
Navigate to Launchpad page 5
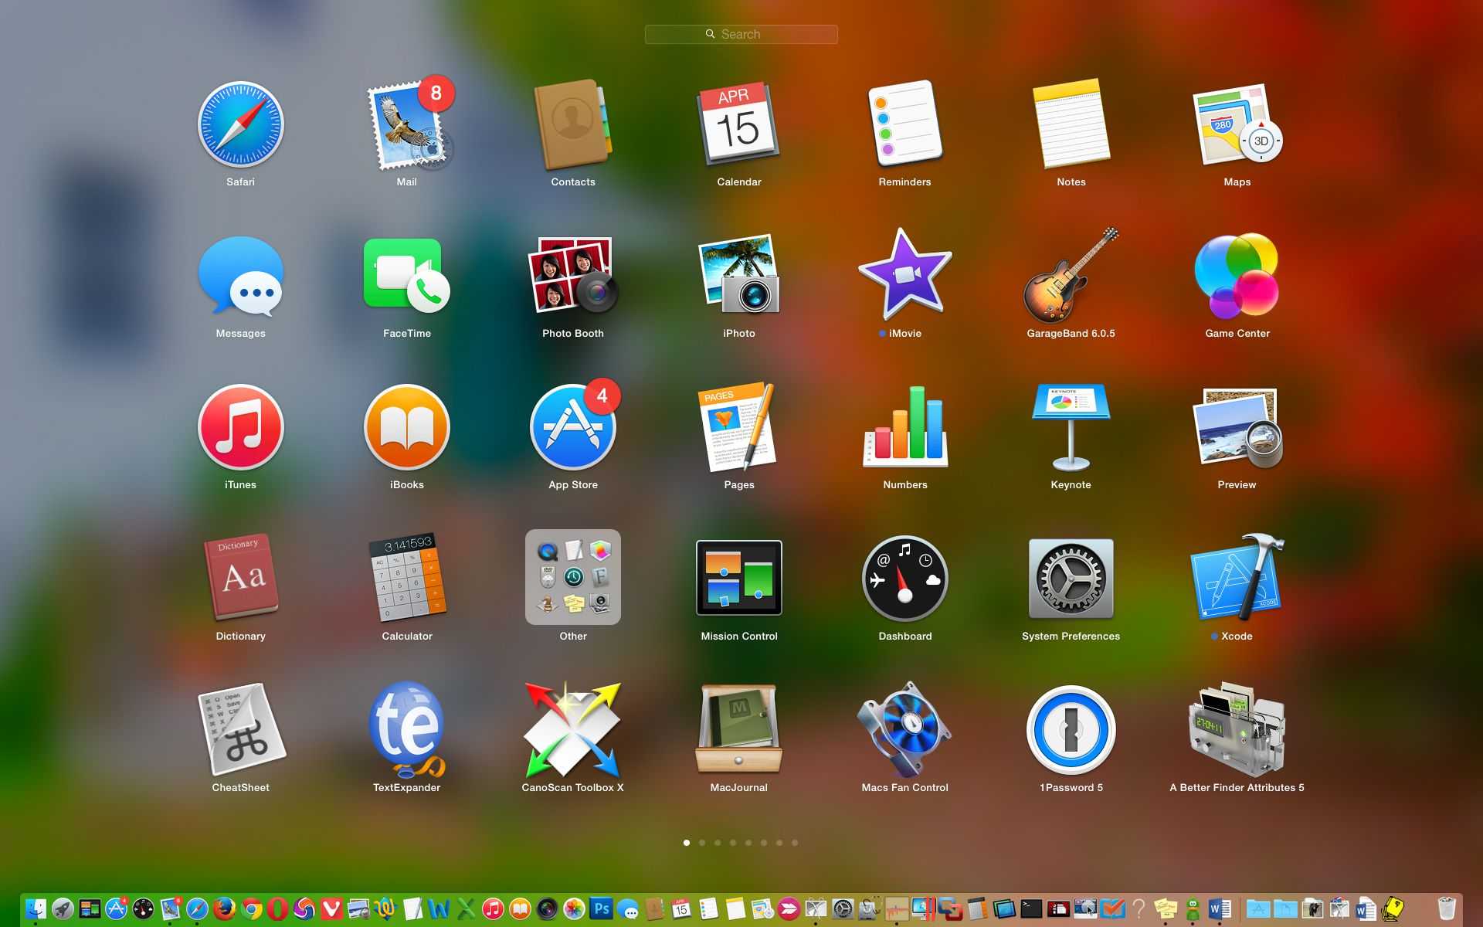coord(748,843)
